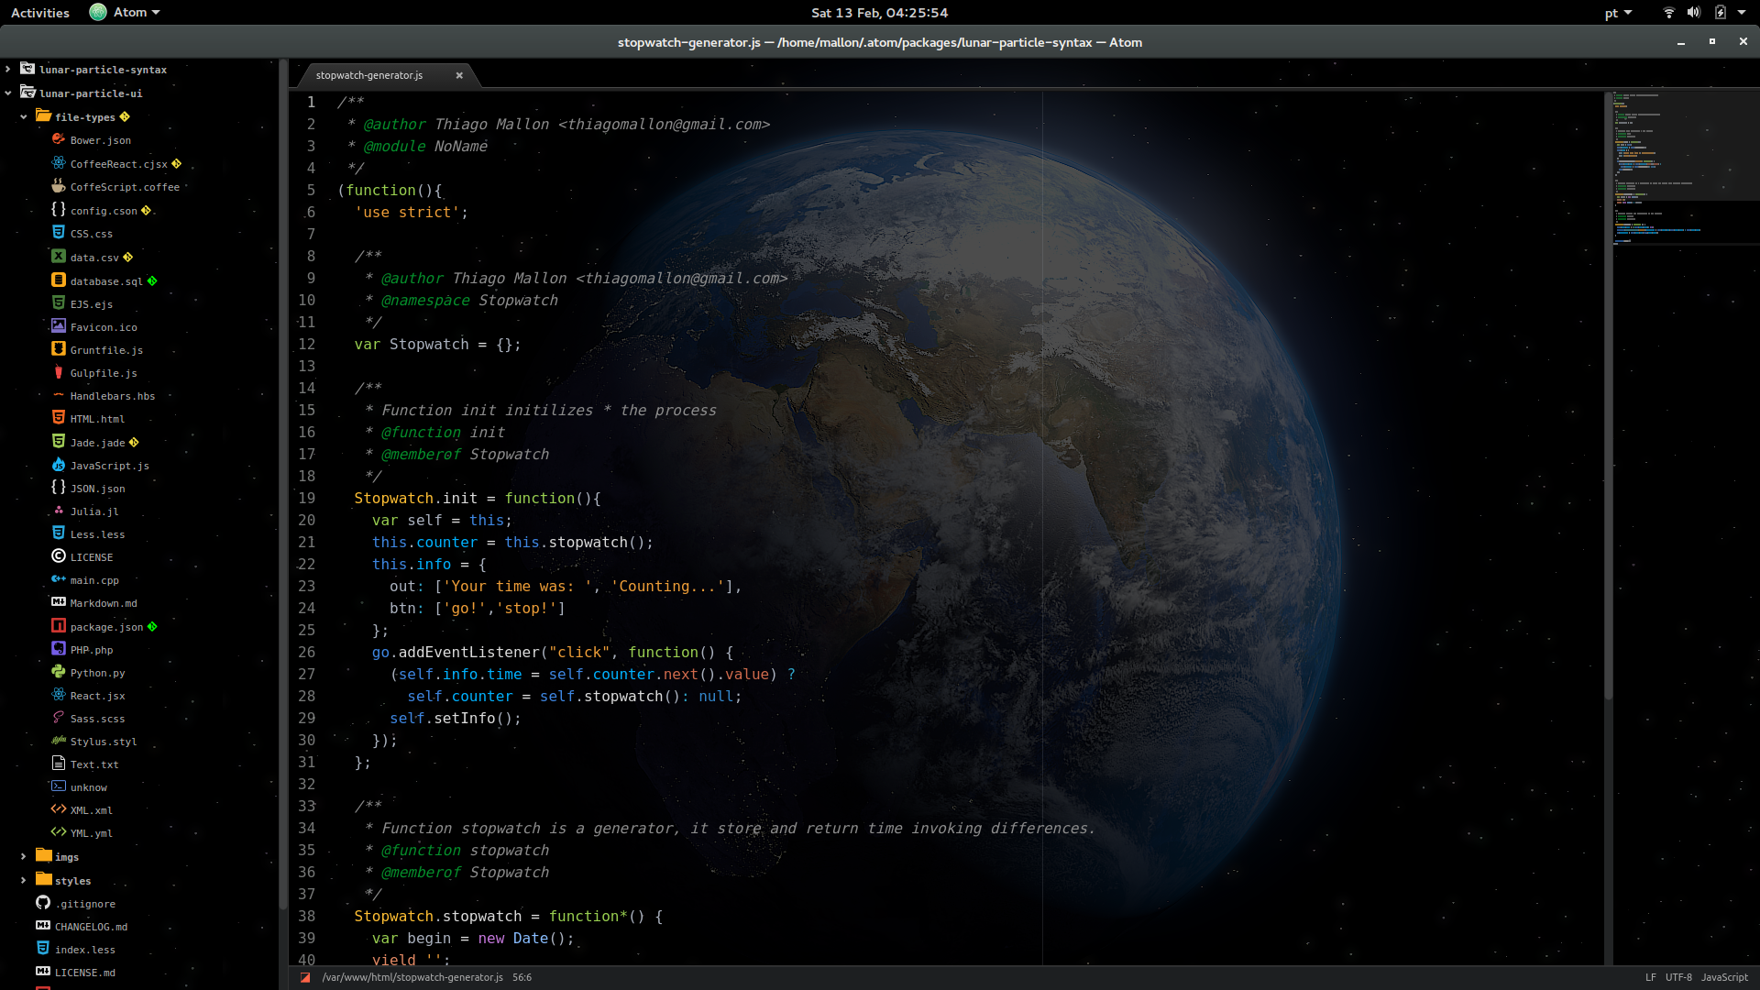1760x990 pixels.
Task: Click the .gitignore GitHub icon
Action: 42,903
